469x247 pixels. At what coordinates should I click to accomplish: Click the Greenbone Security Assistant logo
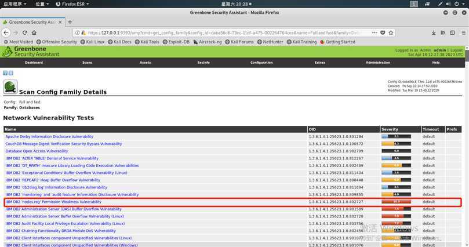[31, 52]
